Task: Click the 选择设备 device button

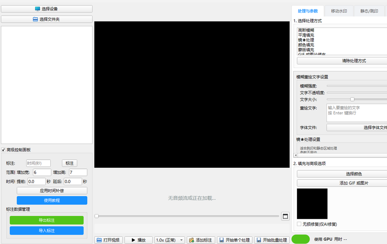Action: point(46,9)
